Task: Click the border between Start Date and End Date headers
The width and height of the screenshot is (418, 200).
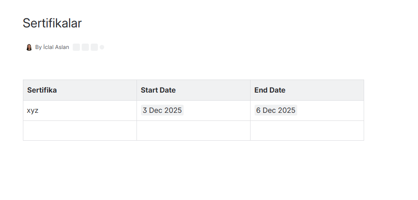Action: coord(251,90)
